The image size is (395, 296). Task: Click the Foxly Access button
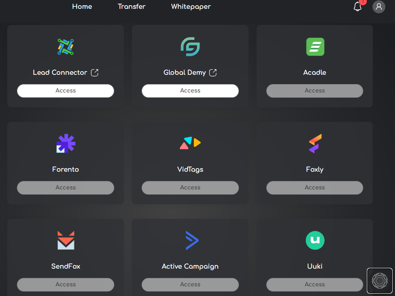[x=315, y=188]
